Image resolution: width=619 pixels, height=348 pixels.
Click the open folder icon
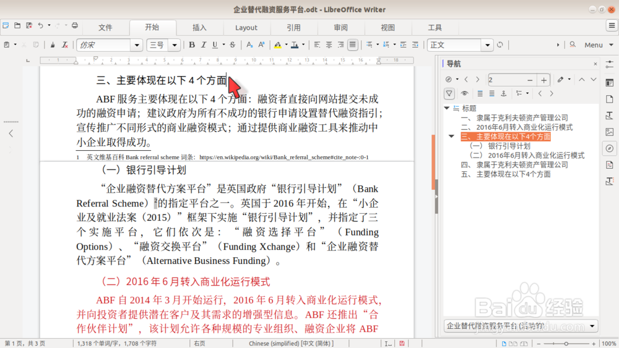click(17, 25)
